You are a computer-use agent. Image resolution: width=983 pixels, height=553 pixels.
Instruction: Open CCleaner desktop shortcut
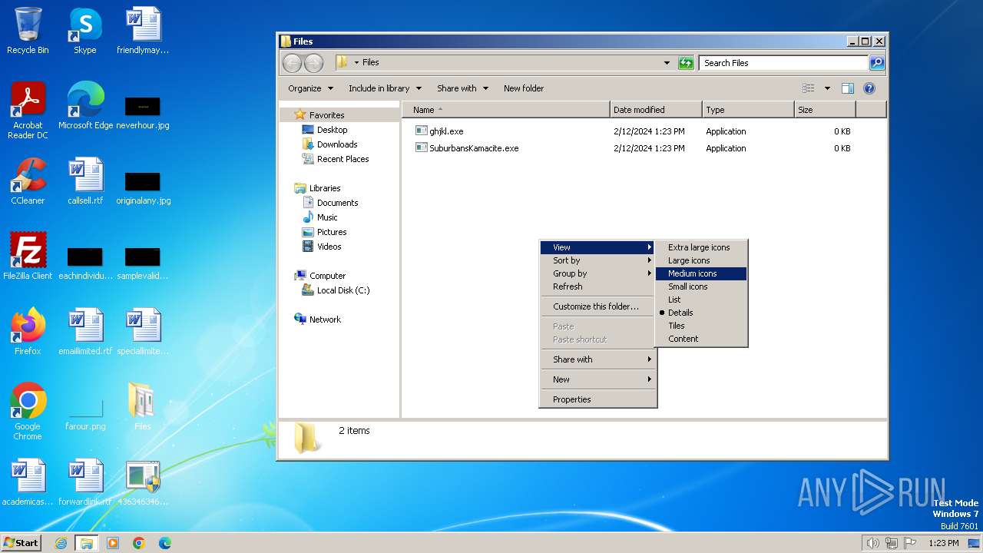(28, 181)
